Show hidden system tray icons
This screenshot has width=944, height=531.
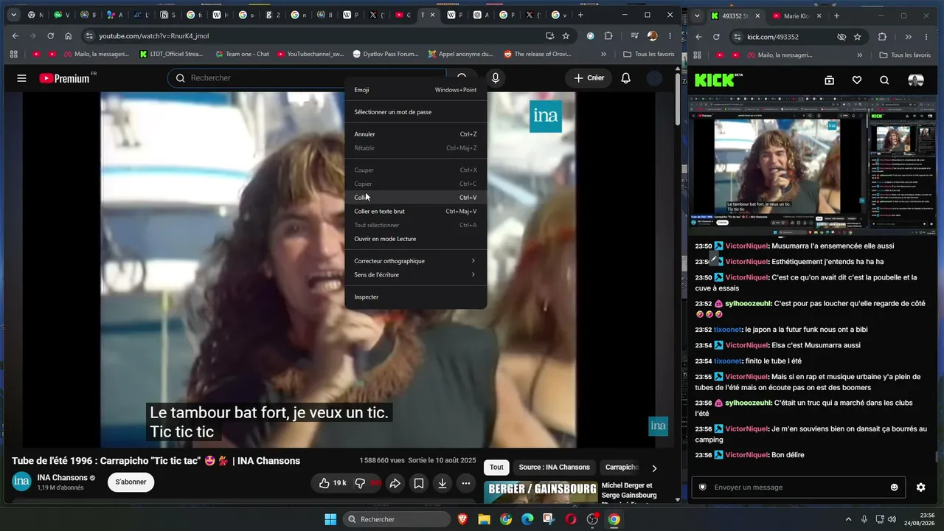[848, 519]
